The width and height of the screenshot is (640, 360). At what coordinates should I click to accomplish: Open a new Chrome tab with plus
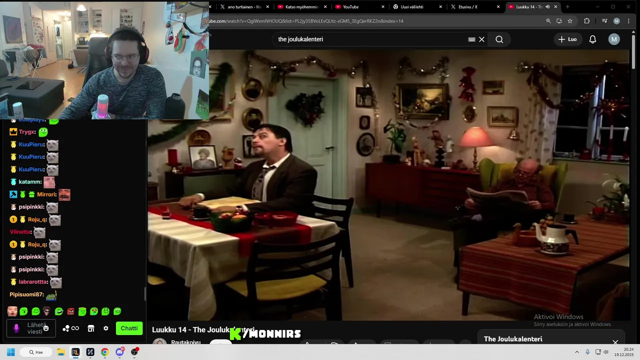[x=567, y=7]
